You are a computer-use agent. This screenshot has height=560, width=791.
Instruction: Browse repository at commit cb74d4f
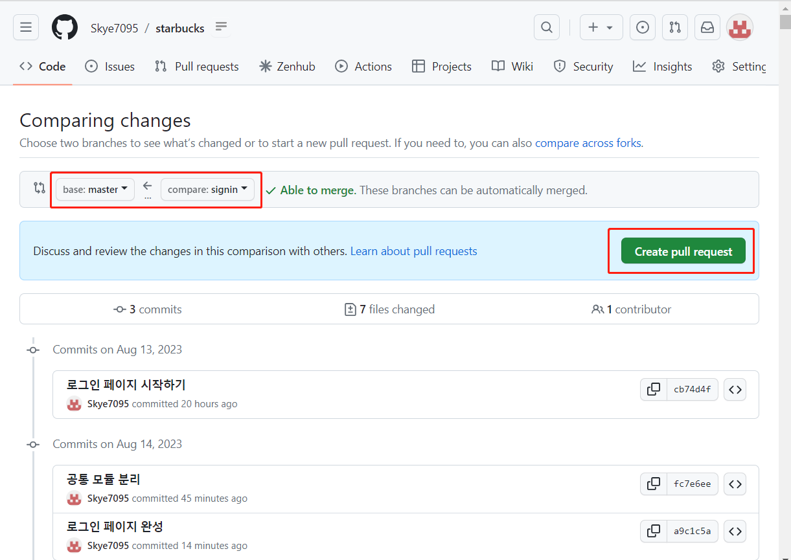(x=735, y=389)
